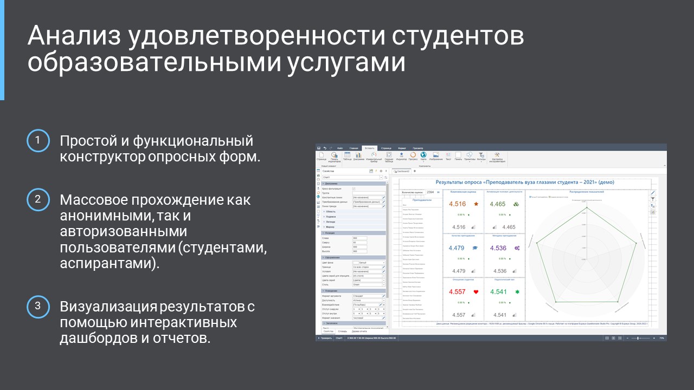Click the Прогресс ring icon
The image size is (694, 390).
click(413, 156)
